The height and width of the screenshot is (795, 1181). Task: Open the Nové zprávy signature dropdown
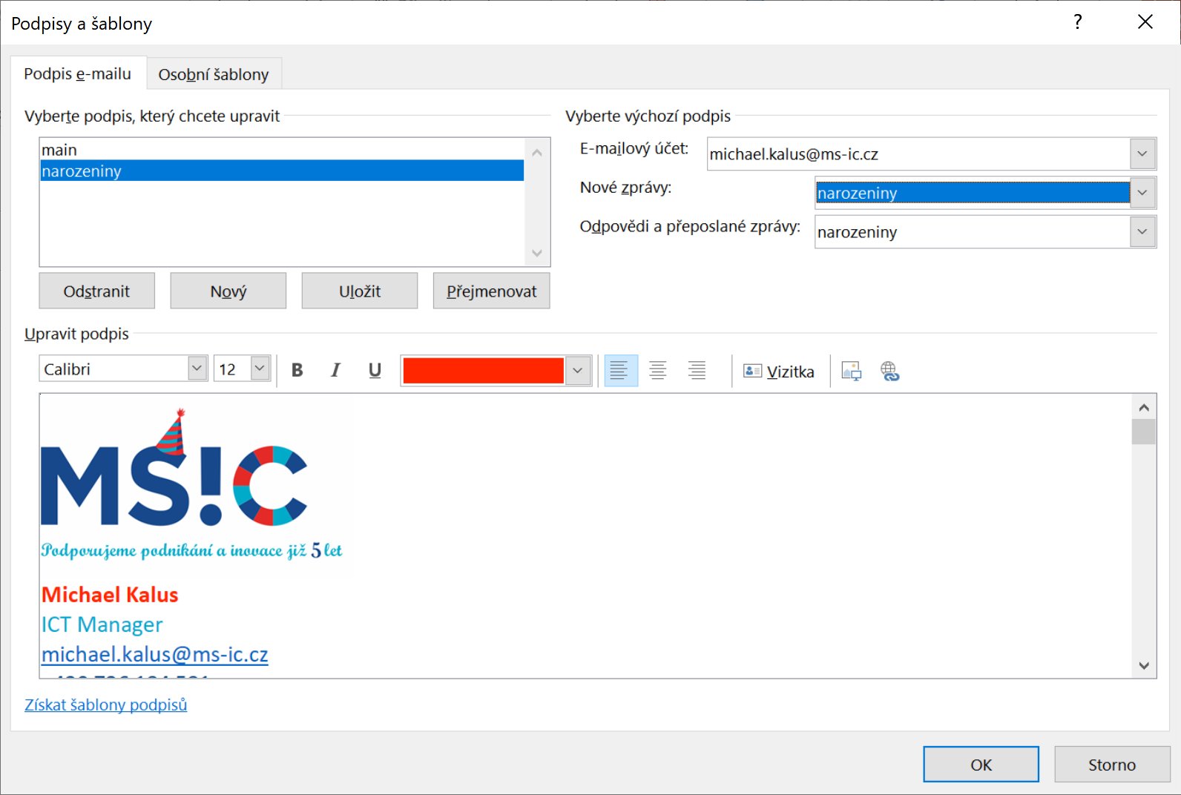click(x=1142, y=193)
